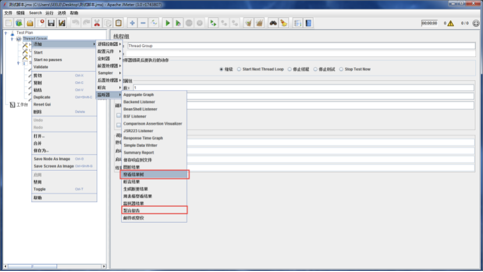Screen dimensions: 483x272
Task: Expand the 断言 submenu
Action: 109,88
